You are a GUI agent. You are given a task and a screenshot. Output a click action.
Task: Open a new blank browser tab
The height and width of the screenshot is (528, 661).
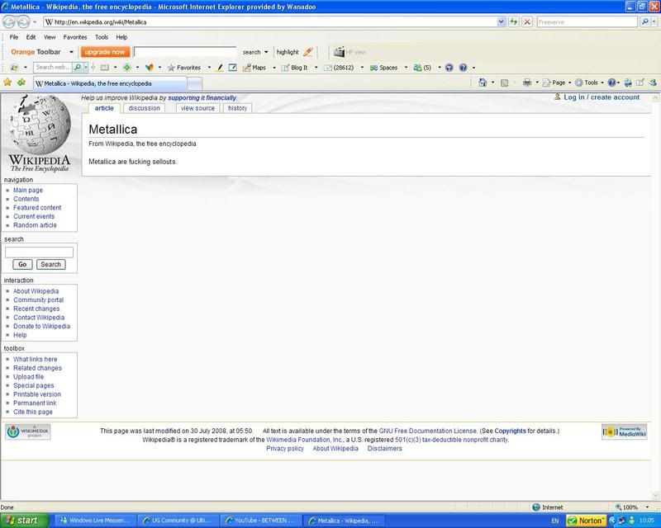click(194, 83)
